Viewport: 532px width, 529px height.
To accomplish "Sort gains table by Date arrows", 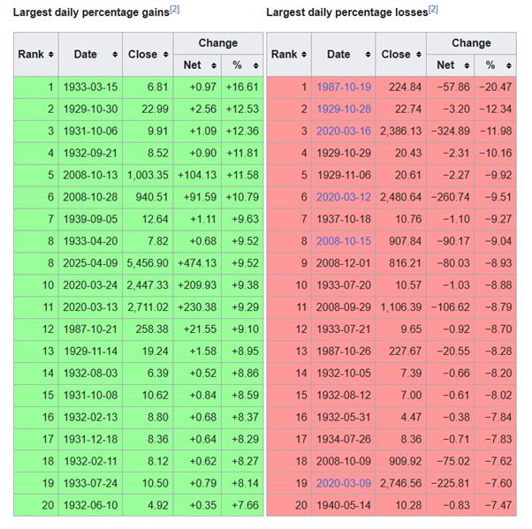I will pyautogui.click(x=115, y=55).
